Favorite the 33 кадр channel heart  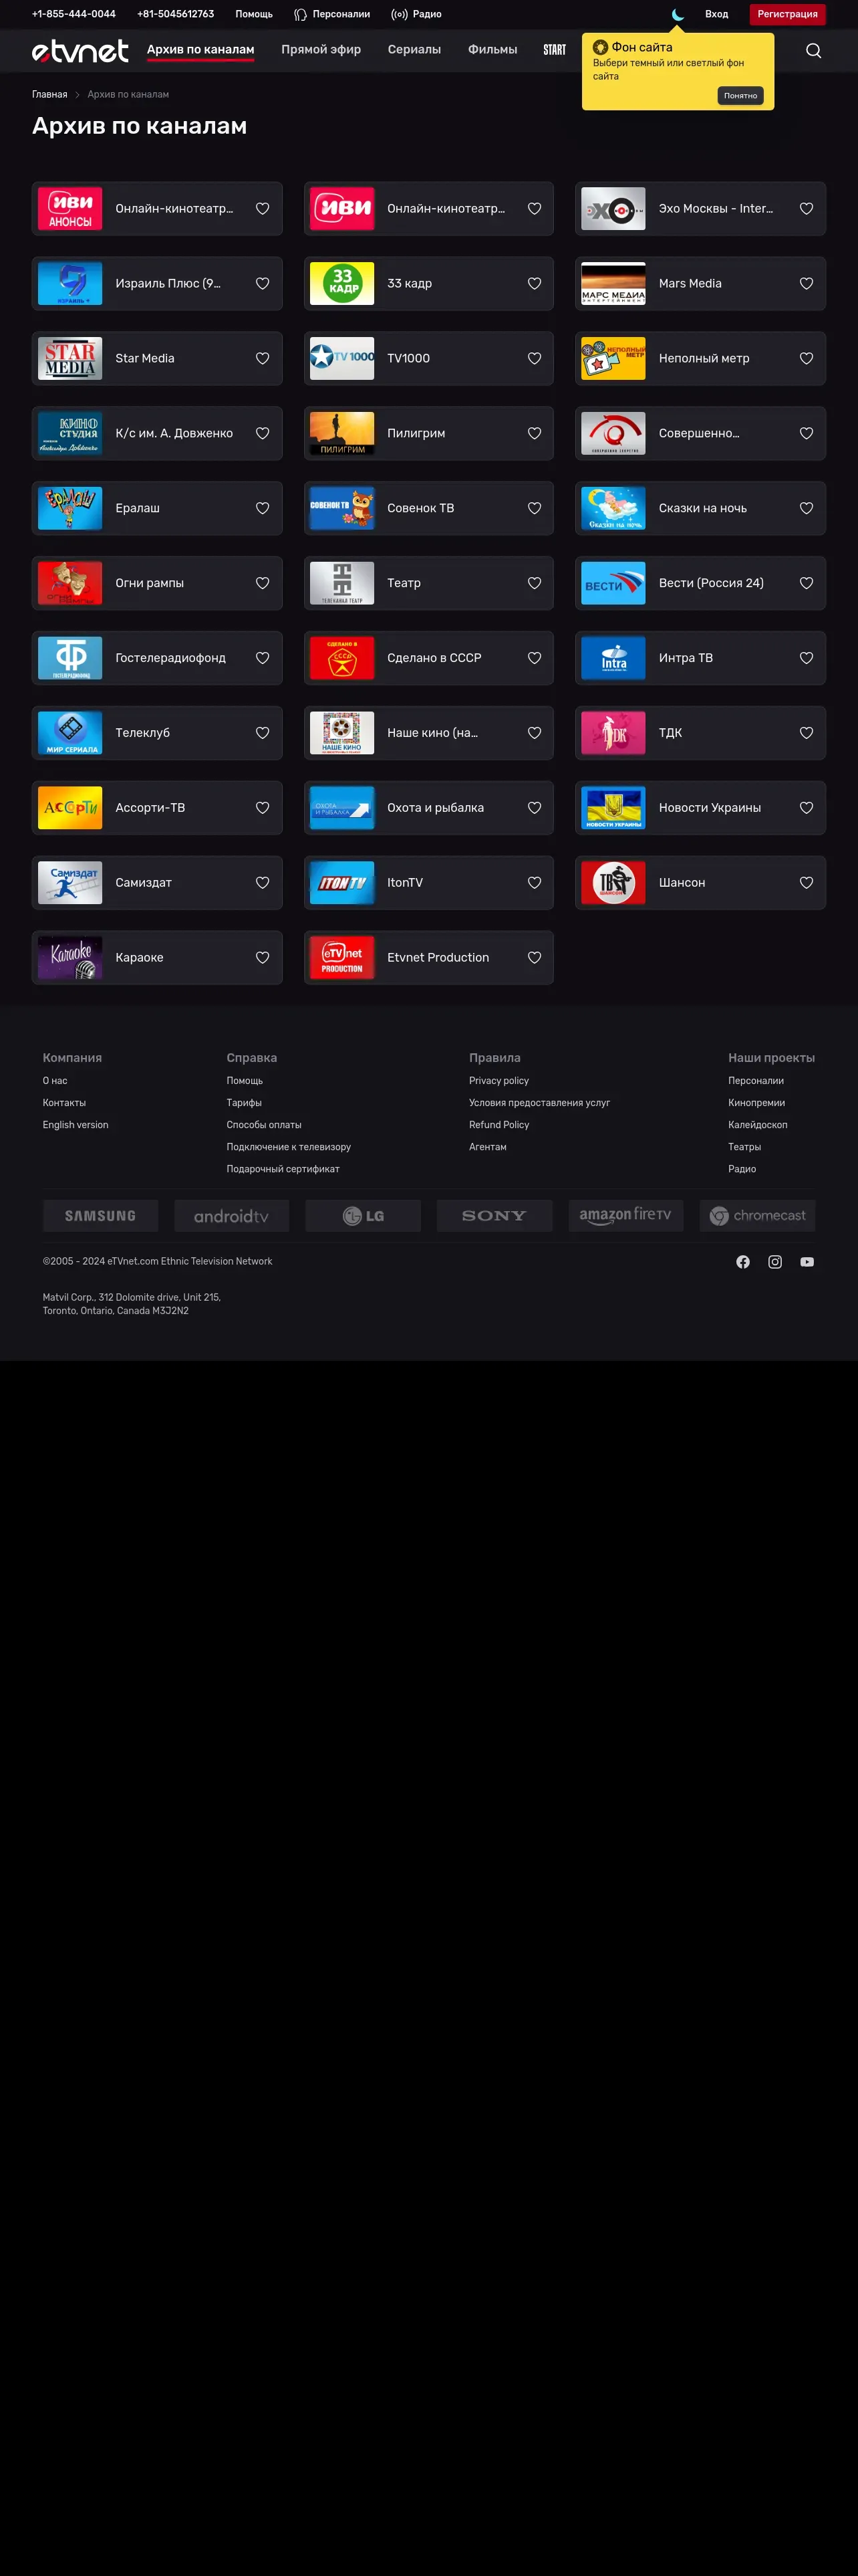[x=535, y=284]
